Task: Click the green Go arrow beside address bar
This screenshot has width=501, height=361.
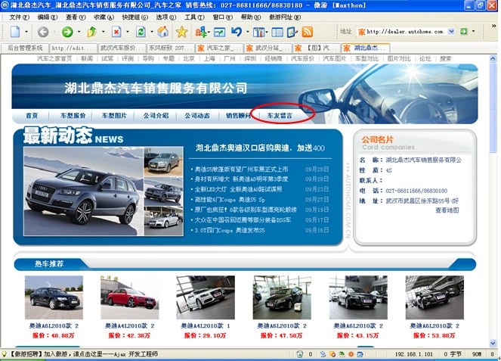Action: pyautogui.click(x=464, y=31)
